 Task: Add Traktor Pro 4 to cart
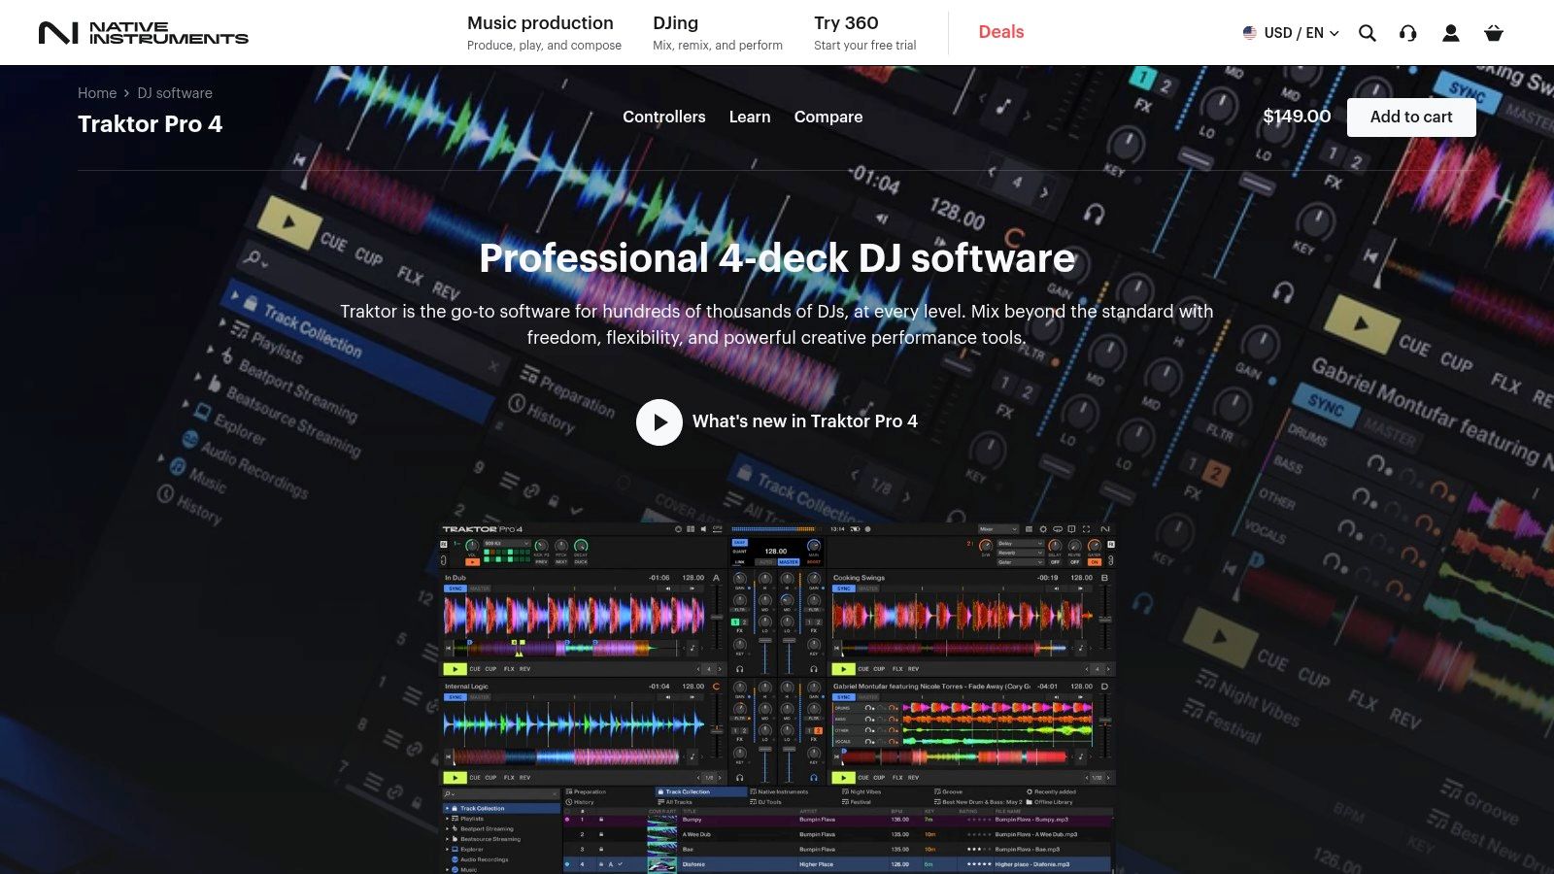(1411, 117)
